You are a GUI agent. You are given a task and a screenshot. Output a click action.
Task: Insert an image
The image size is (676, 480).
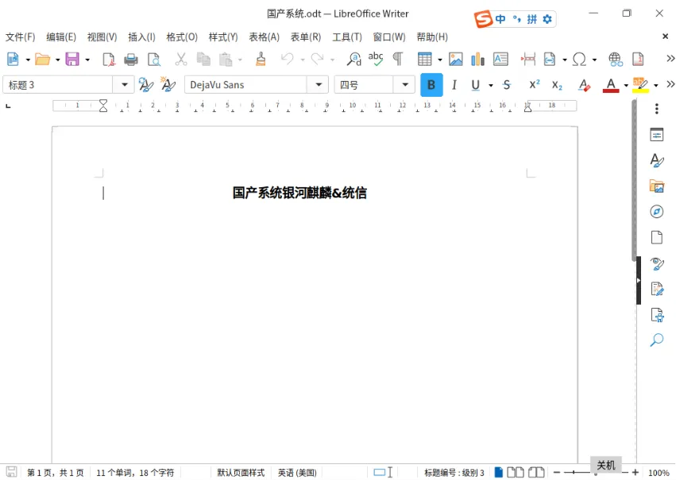(x=455, y=59)
